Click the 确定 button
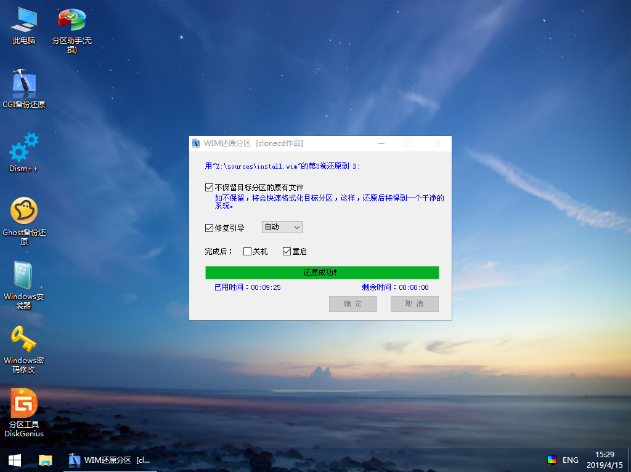The width and height of the screenshot is (631, 472). pos(352,304)
